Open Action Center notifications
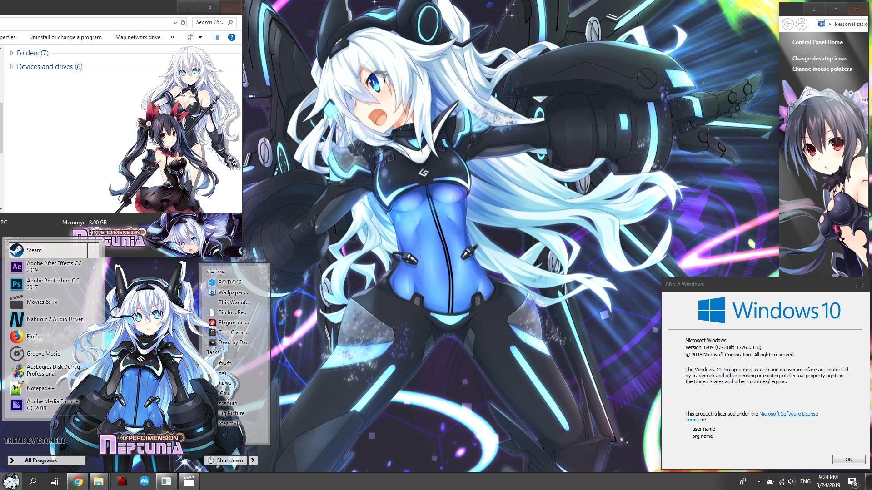 pos(853,481)
